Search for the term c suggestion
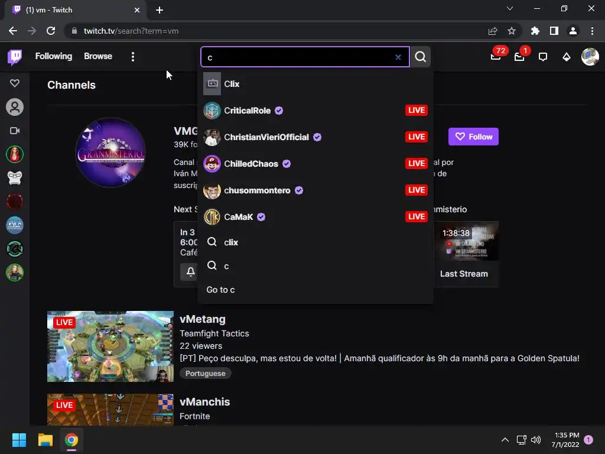The width and height of the screenshot is (605, 454). [315, 266]
